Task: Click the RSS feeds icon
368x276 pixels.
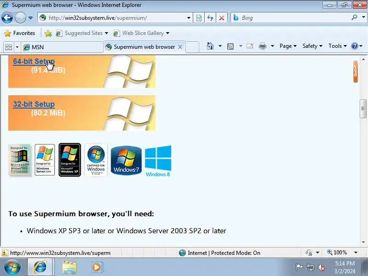Action: [x=230, y=46]
